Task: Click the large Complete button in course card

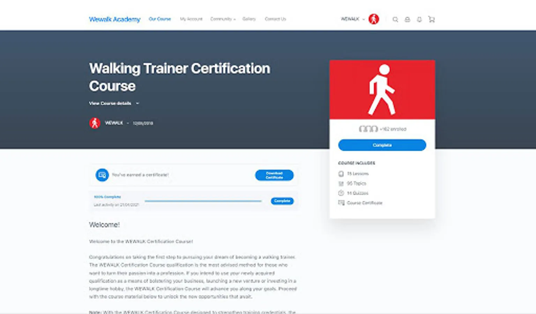Action: pyautogui.click(x=382, y=145)
